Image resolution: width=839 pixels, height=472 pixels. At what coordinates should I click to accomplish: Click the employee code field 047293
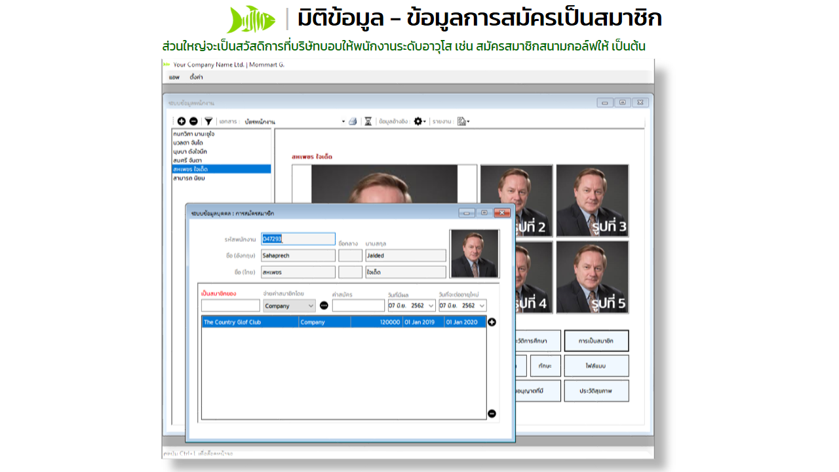click(x=298, y=239)
